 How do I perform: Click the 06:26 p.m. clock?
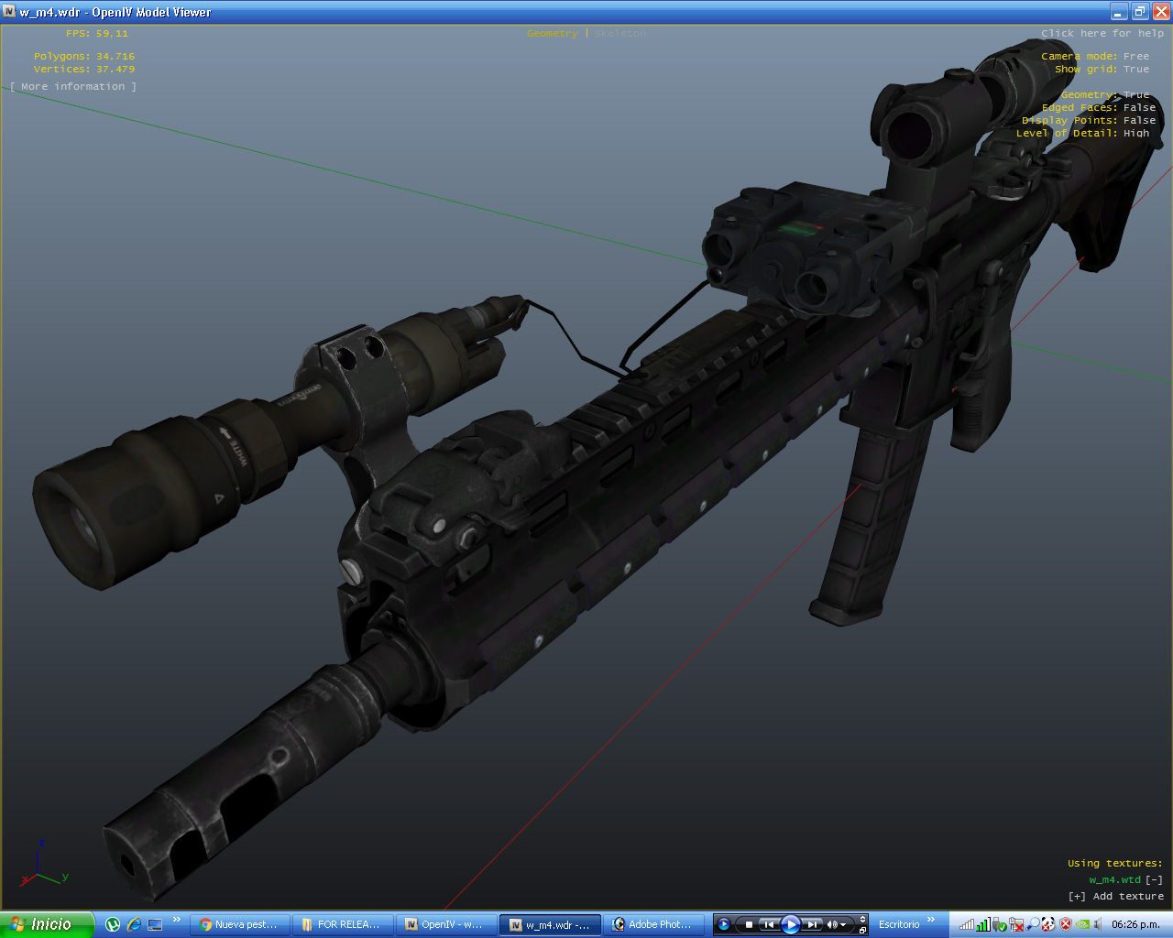(1135, 924)
